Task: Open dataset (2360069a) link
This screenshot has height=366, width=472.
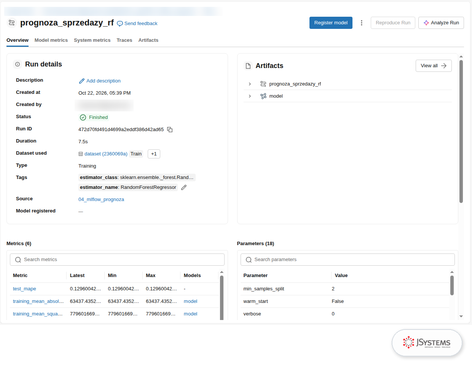Action: [x=106, y=154]
